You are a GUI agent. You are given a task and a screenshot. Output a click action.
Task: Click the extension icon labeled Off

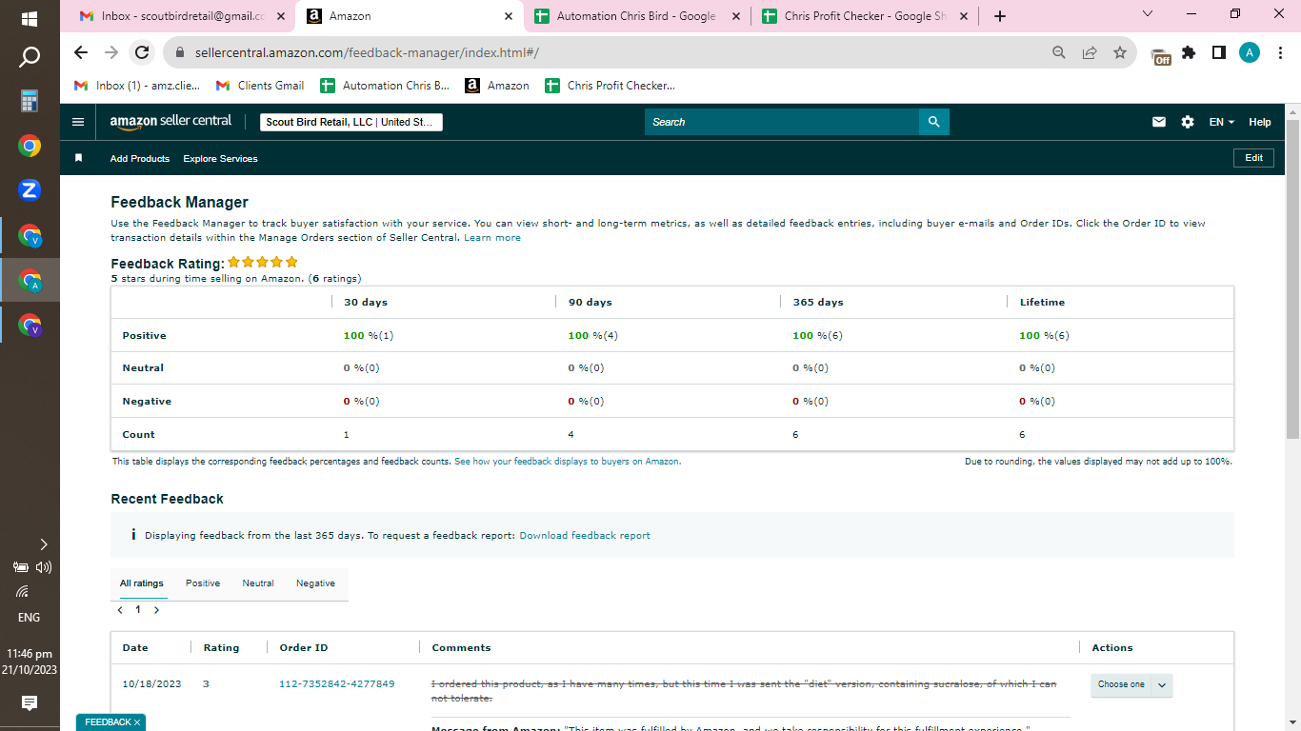(1160, 55)
